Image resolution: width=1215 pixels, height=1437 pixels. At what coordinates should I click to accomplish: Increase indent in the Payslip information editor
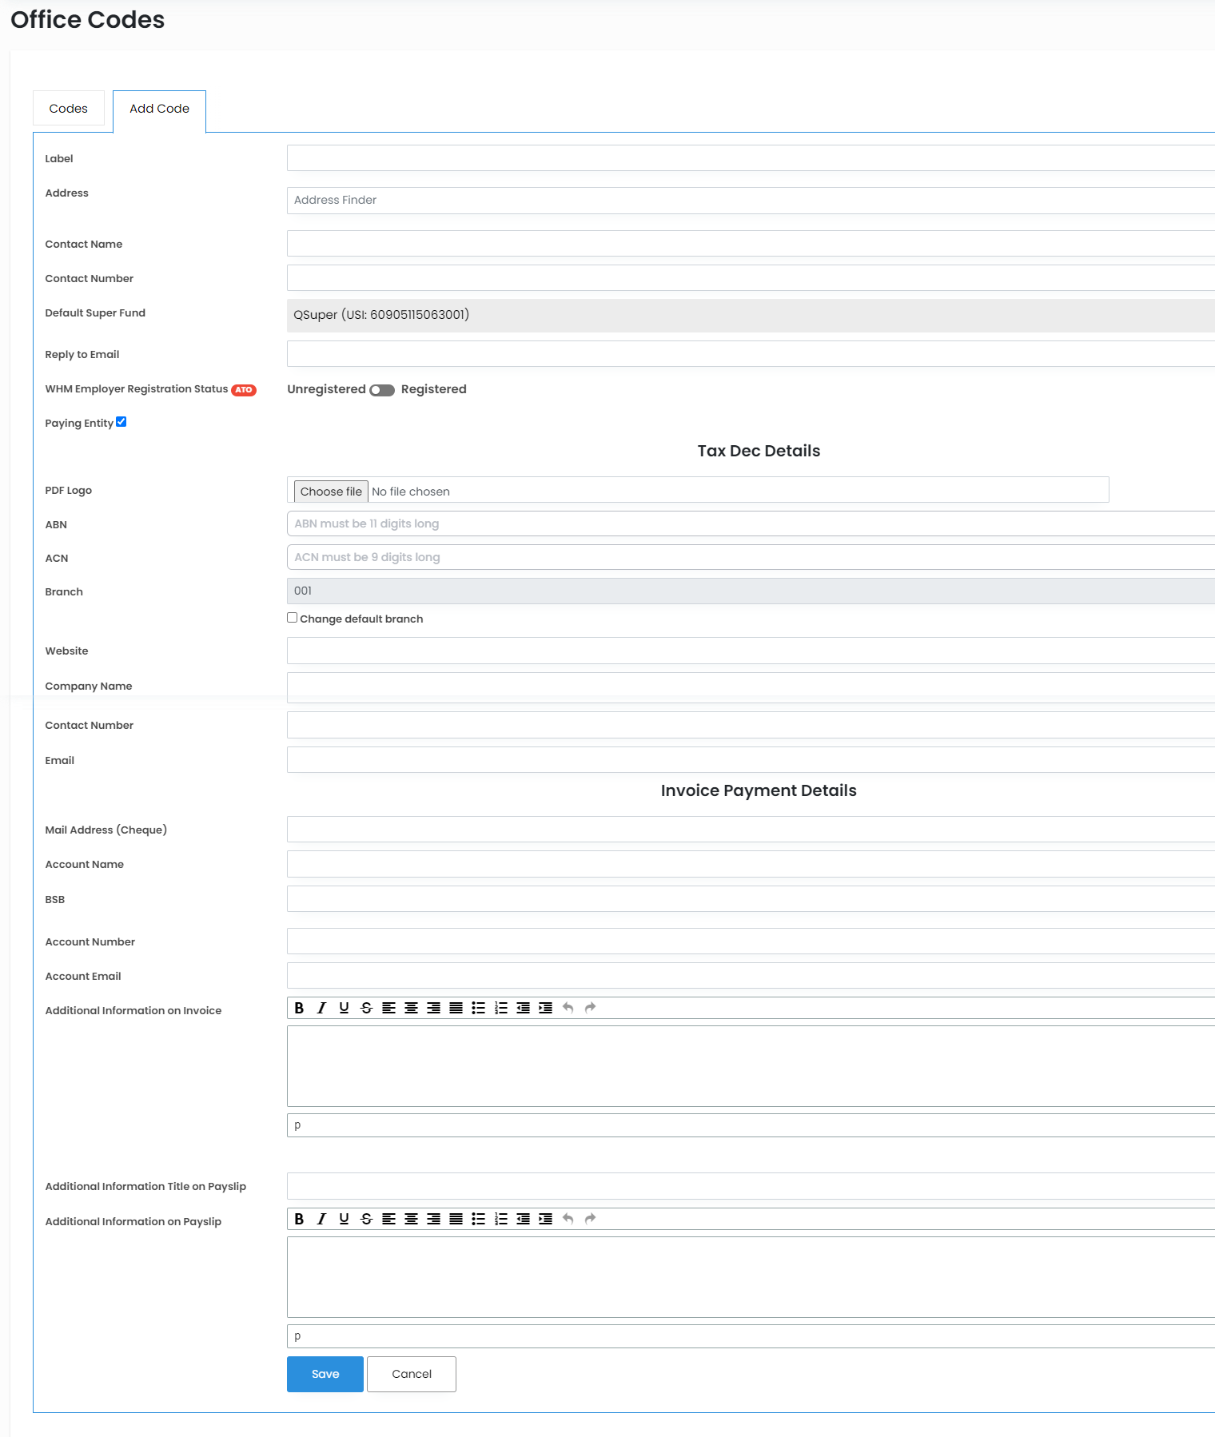pos(545,1219)
